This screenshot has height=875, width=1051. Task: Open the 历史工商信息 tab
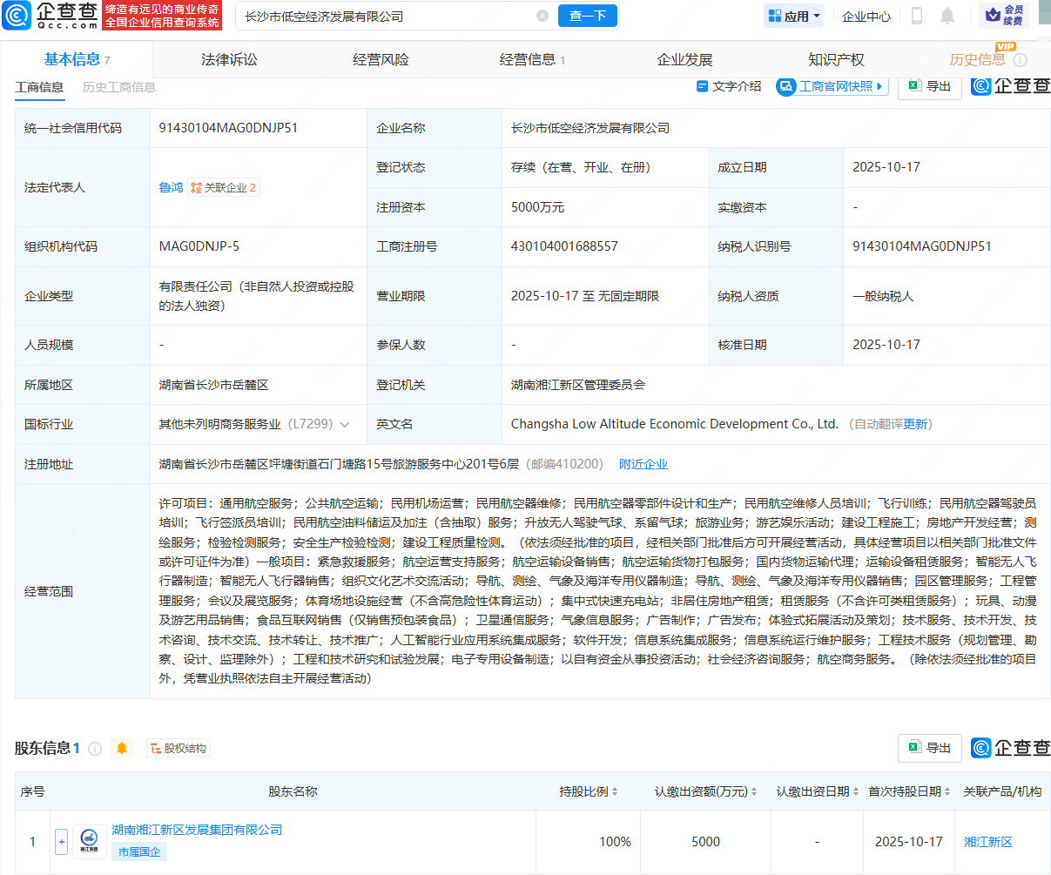(x=118, y=87)
